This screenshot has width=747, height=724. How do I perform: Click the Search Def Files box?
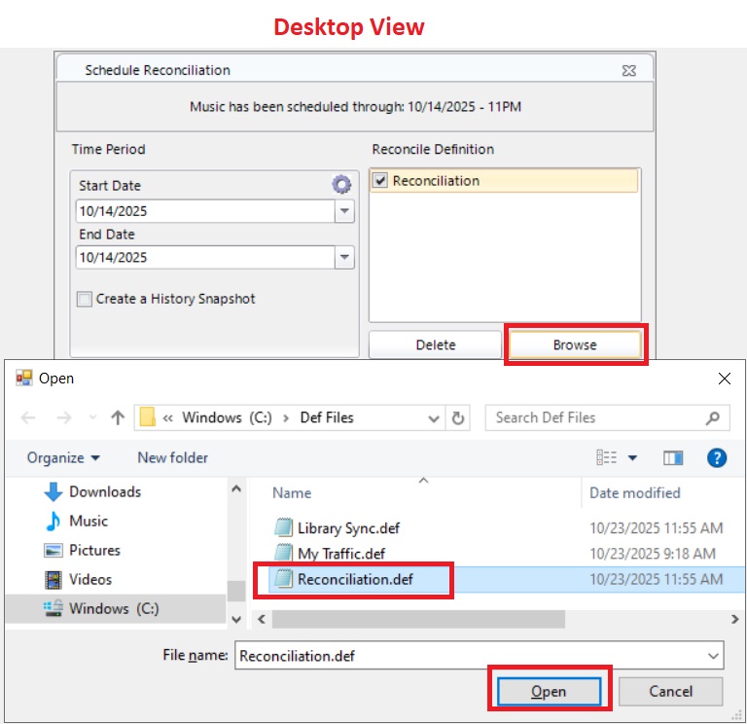click(x=607, y=418)
